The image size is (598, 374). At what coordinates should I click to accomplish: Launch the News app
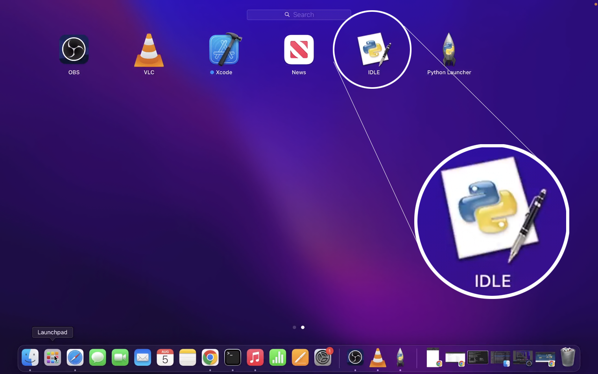[x=299, y=50]
